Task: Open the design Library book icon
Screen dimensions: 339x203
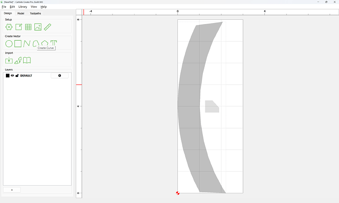Action: point(27,60)
